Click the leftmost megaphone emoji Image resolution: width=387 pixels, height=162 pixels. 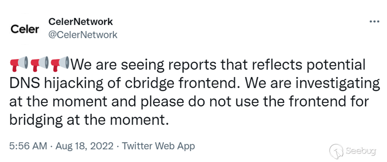click(19, 64)
